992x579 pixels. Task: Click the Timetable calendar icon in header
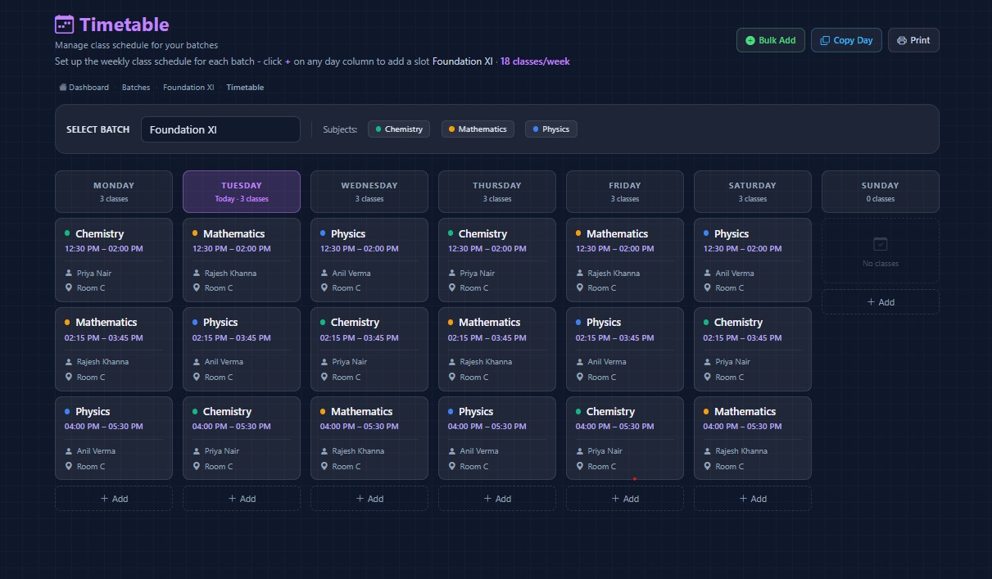tap(64, 25)
